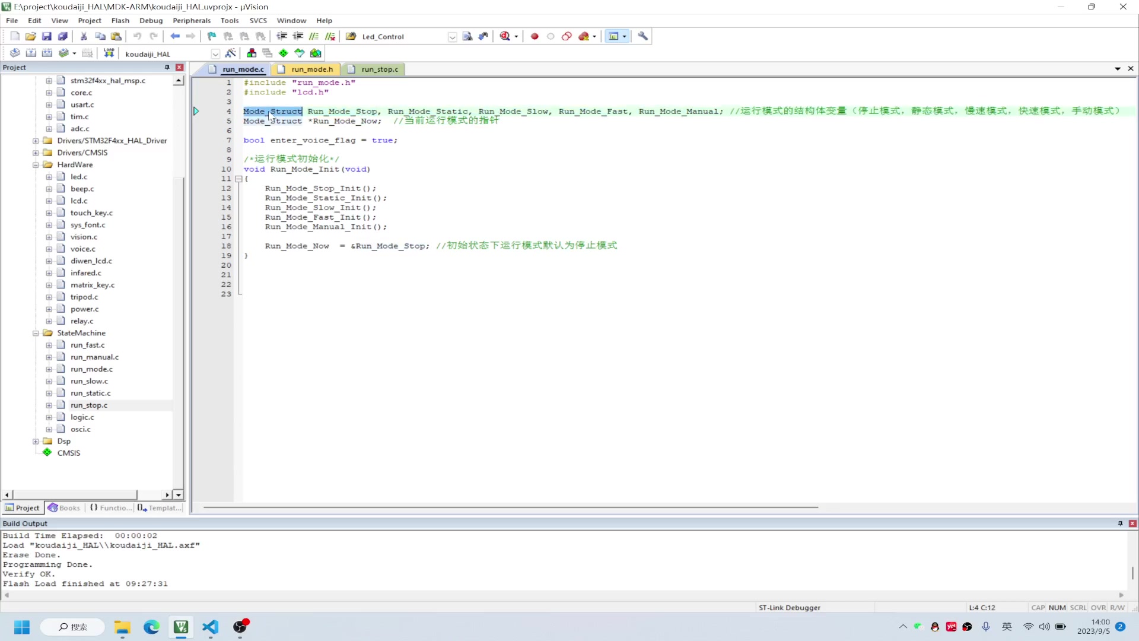The width and height of the screenshot is (1139, 641).
Task: Toggle auto-hide pin on Build Output panel
Action: (x=1120, y=523)
